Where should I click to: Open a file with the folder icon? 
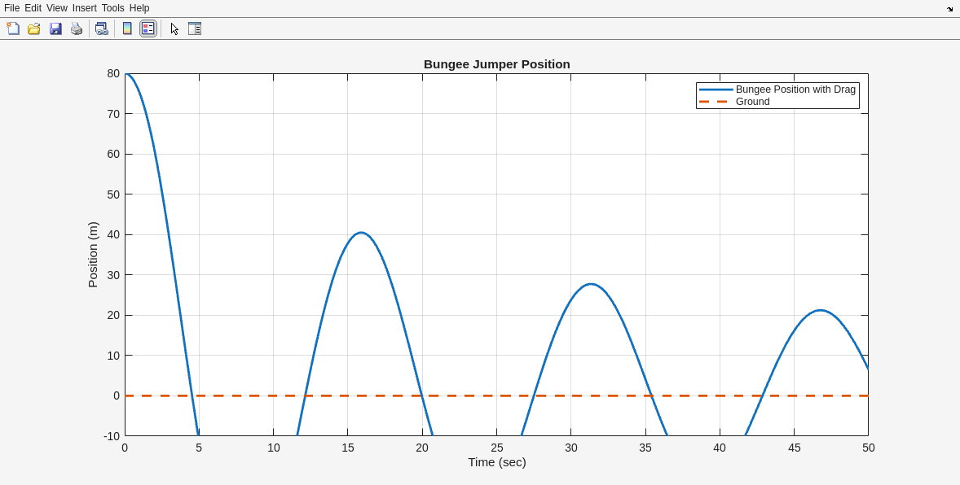[x=34, y=28]
